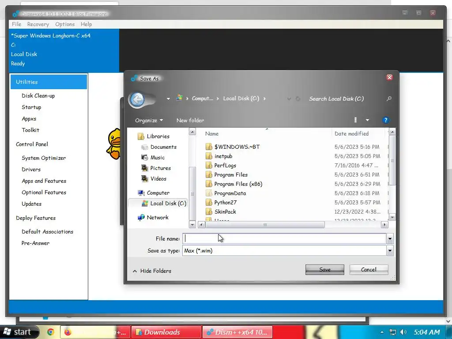Image resolution: width=452 pixels, height=339 pixels.
Task: Click Local Disk (C:) breadcrumb segment
Action: click(241, 98)
